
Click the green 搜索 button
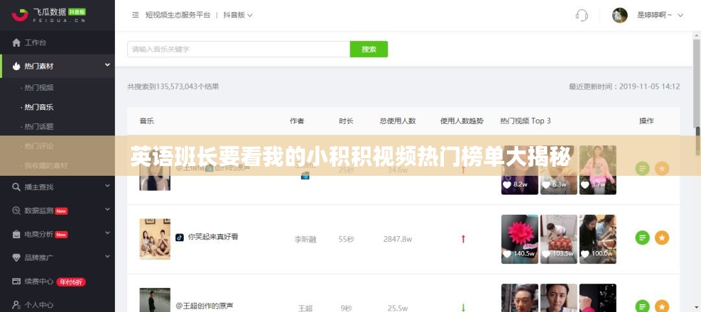click(x=369, y=49)
